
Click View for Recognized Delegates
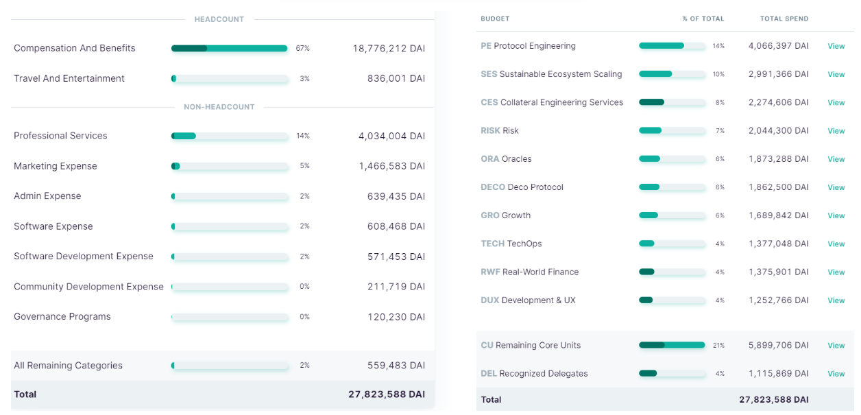coord(836,374)
